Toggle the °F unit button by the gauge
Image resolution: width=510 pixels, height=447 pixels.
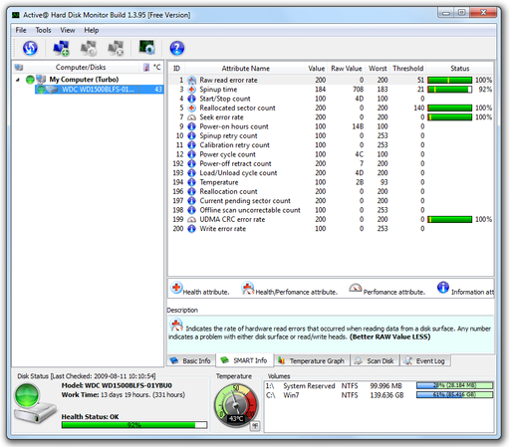point(255,425)
